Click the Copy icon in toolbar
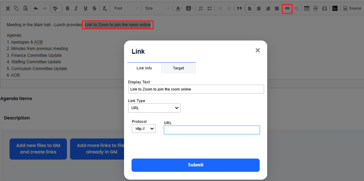Screen dimensions: 364x181 point(16,9)
